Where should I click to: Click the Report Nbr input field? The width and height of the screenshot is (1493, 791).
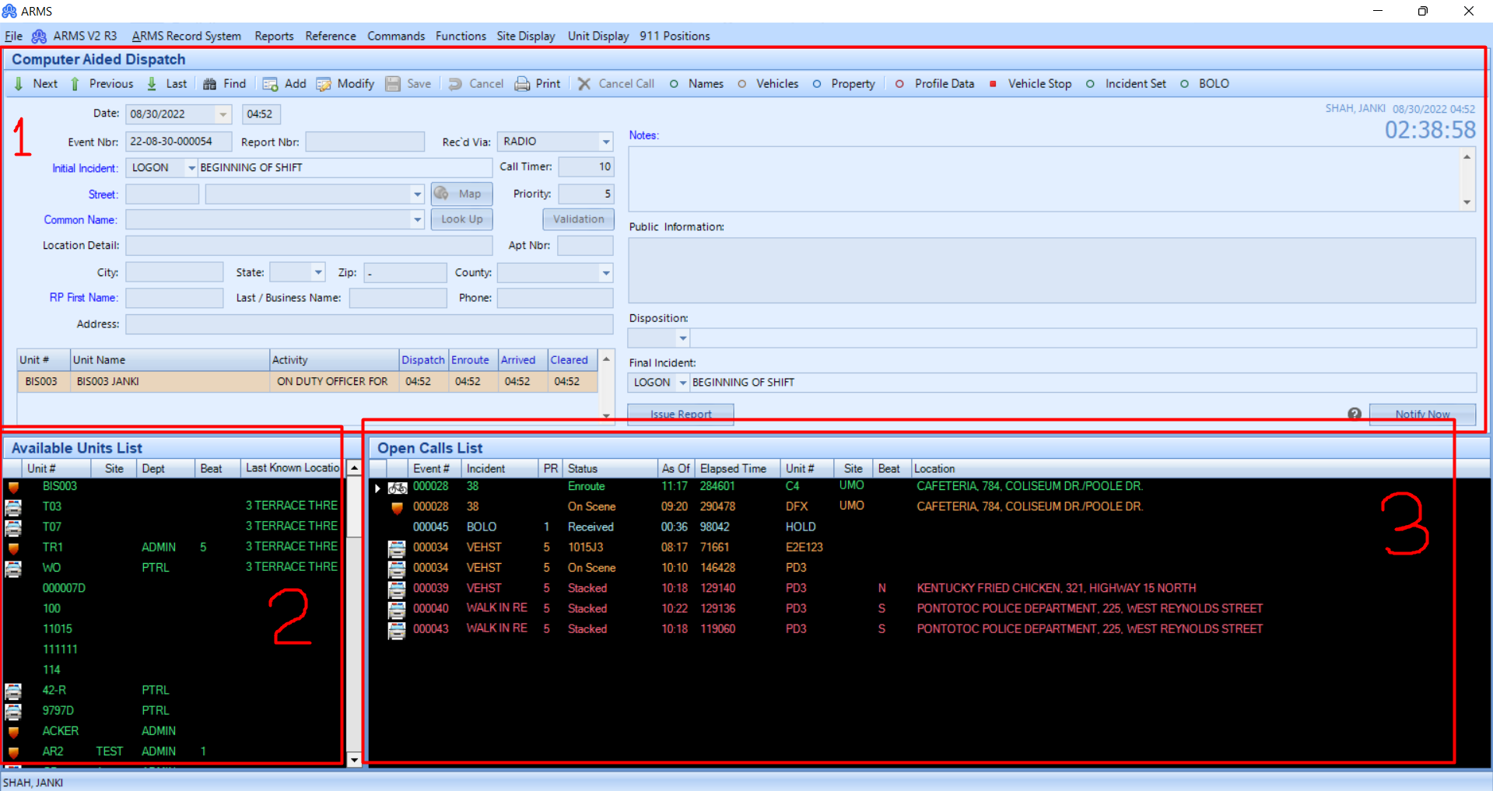tap(365, 142)
